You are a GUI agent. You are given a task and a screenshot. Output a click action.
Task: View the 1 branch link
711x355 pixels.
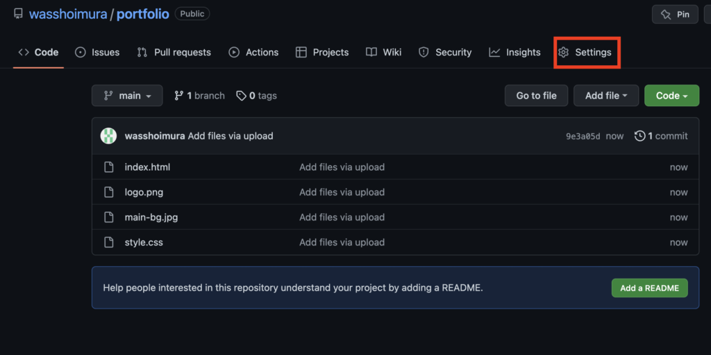pos(199,96)
